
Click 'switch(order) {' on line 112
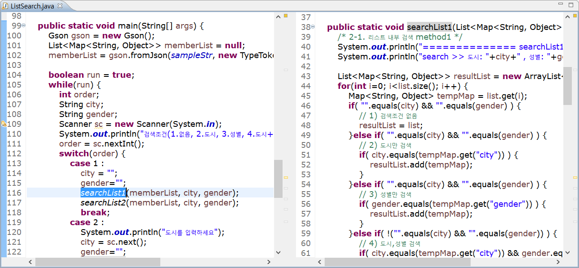92,153
